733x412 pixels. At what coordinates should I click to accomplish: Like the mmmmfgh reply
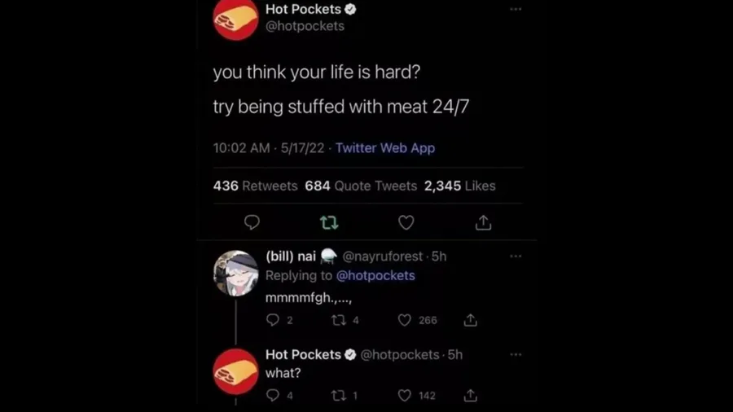pos(405,320)
